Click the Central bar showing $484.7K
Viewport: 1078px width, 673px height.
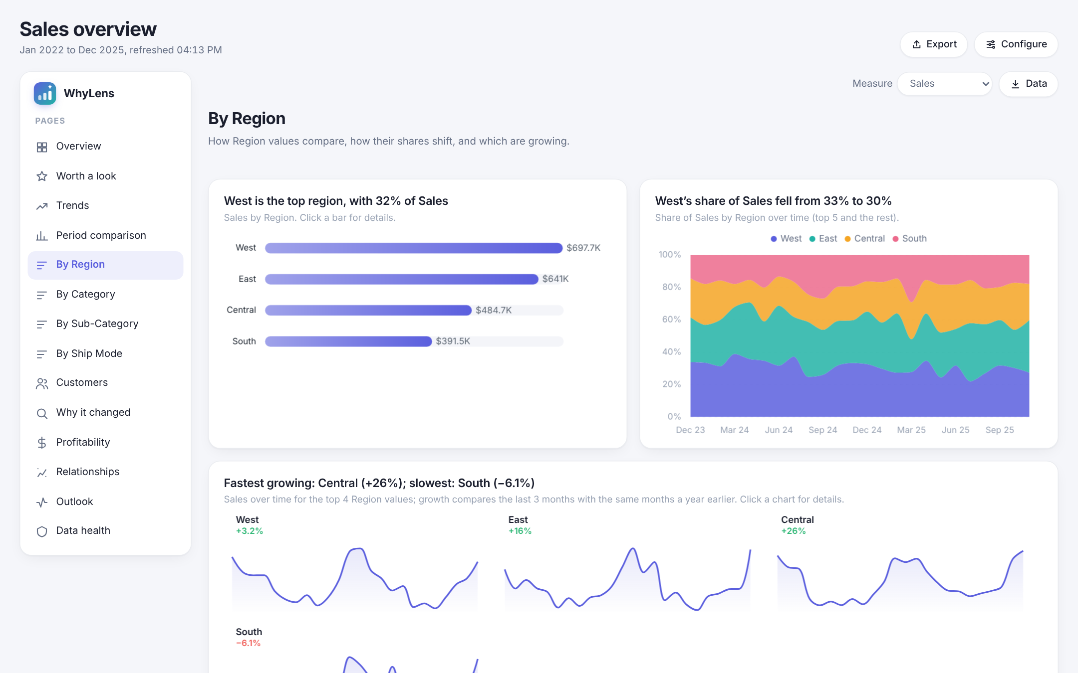click(368, 311)
